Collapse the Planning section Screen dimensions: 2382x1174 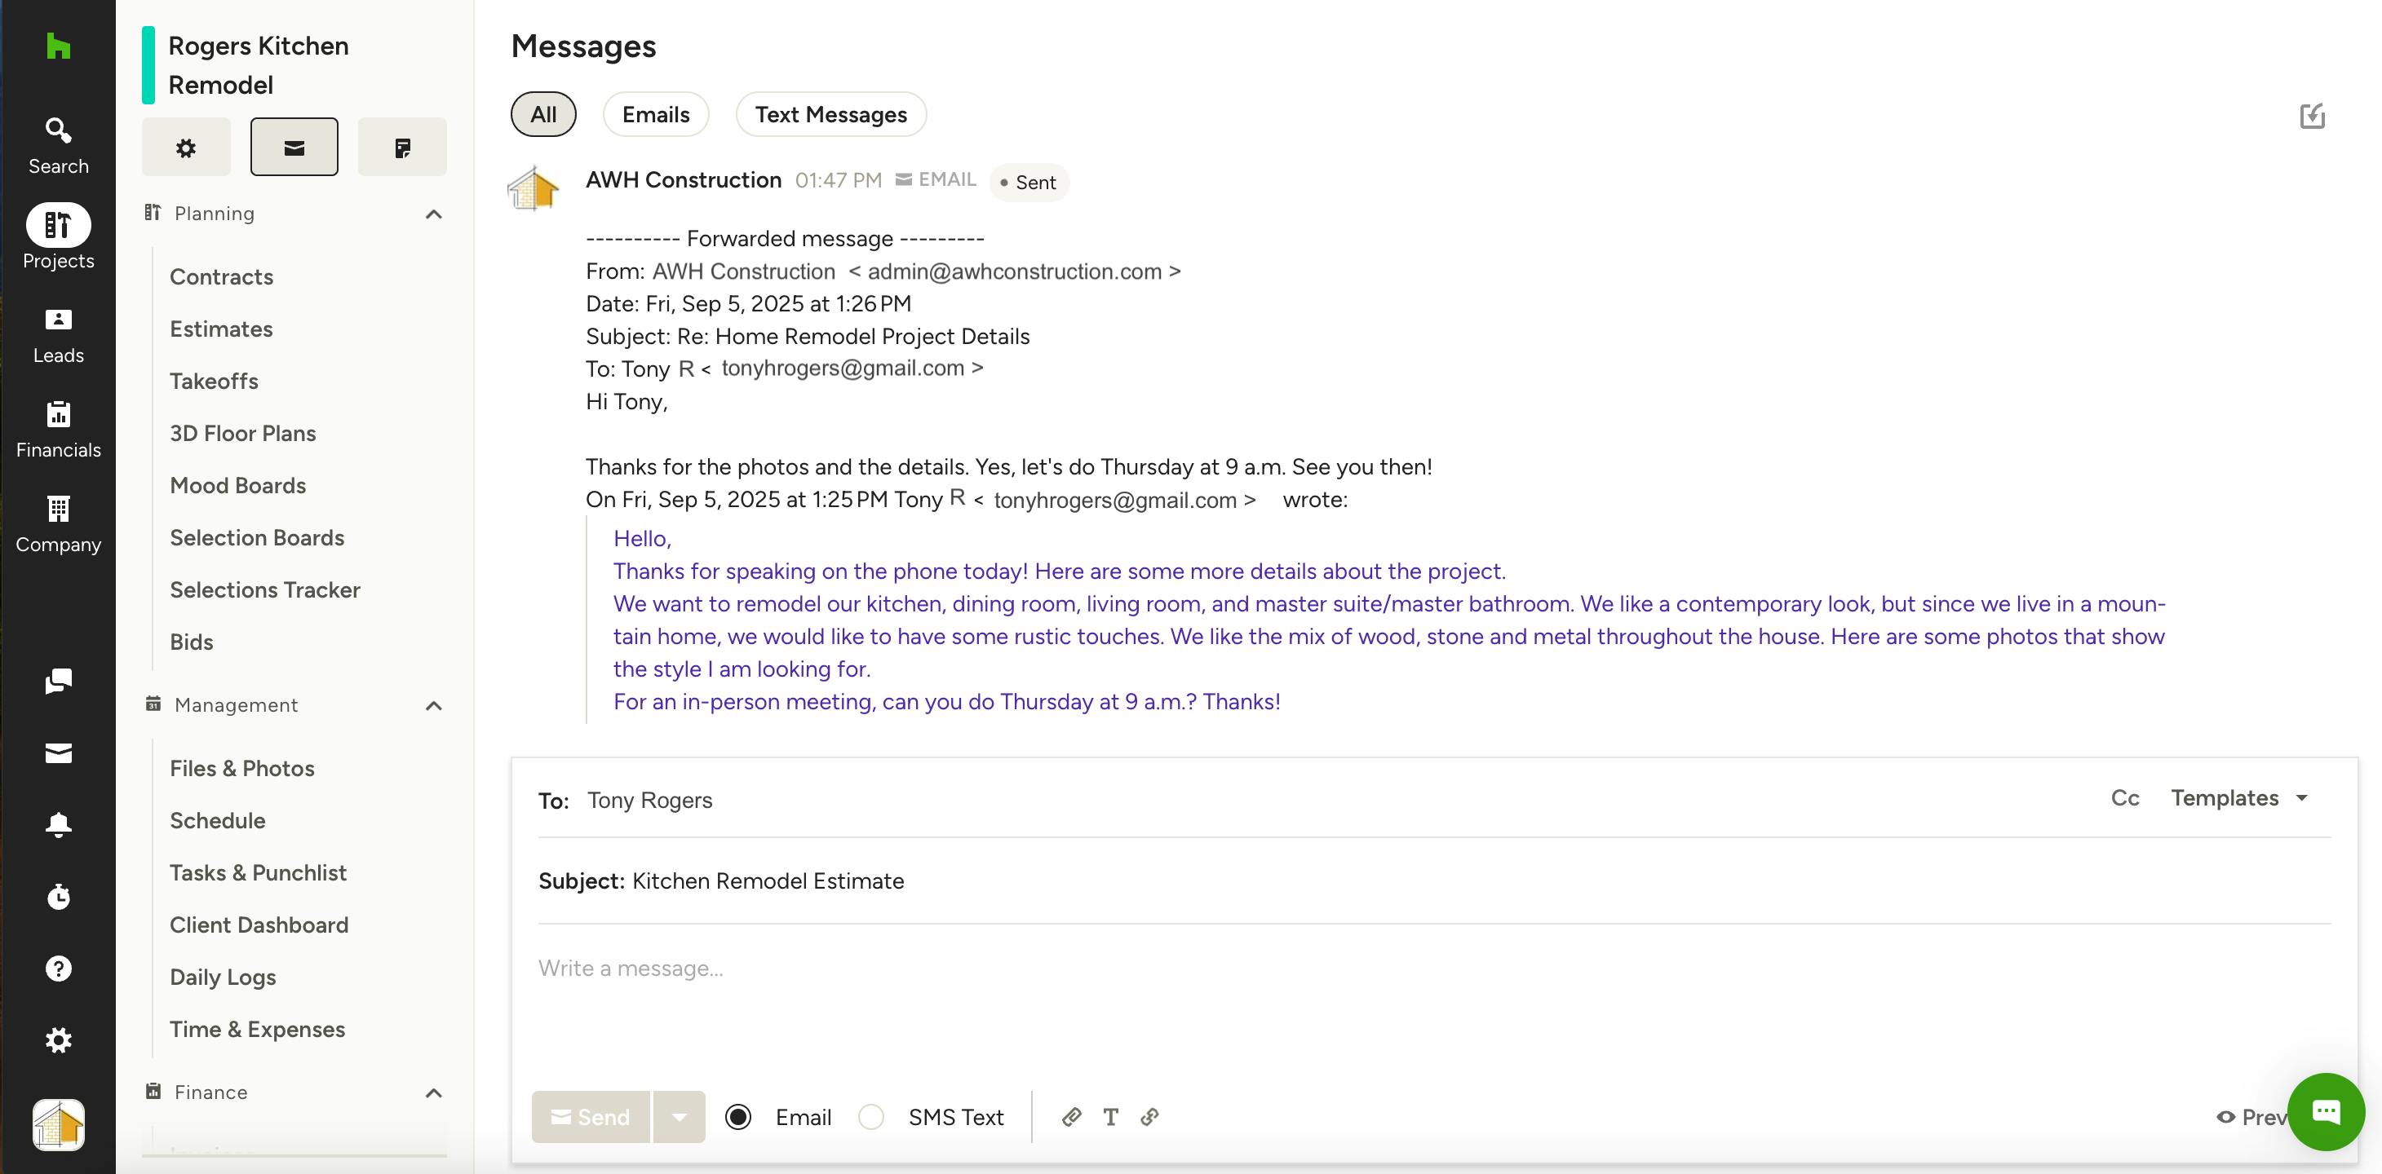click(432, 214)
